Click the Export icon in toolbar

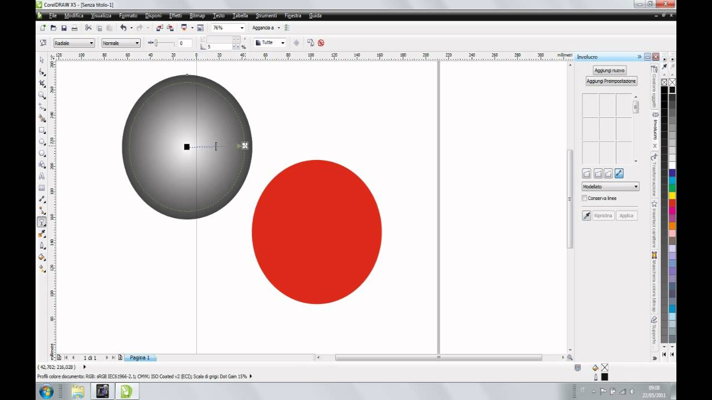(x=170, y=28)
